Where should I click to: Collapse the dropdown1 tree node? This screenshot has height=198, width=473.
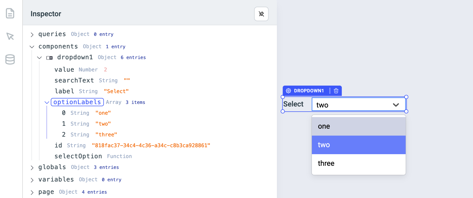point(39,57)
